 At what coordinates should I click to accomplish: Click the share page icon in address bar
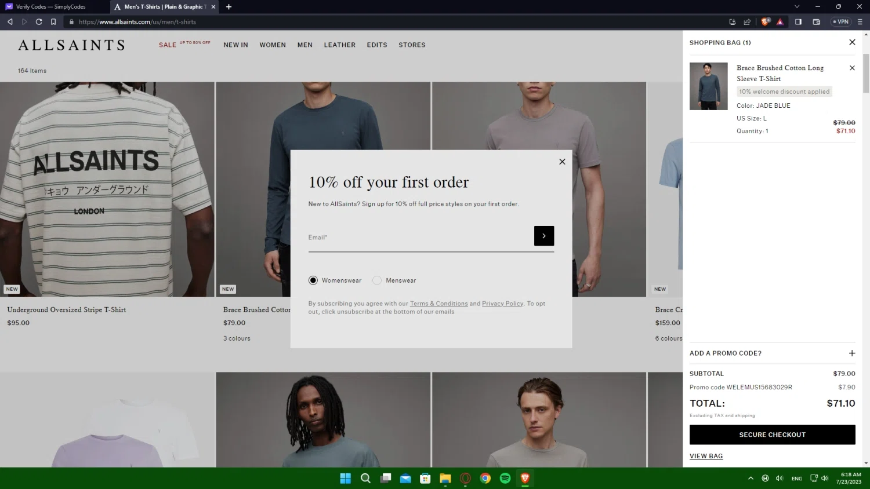(747, 21)
